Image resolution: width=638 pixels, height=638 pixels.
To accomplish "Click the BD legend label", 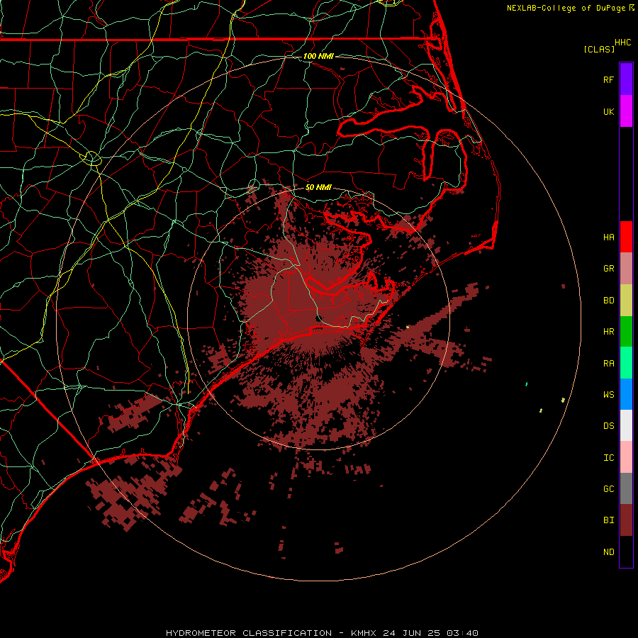I will pos(608,301).
